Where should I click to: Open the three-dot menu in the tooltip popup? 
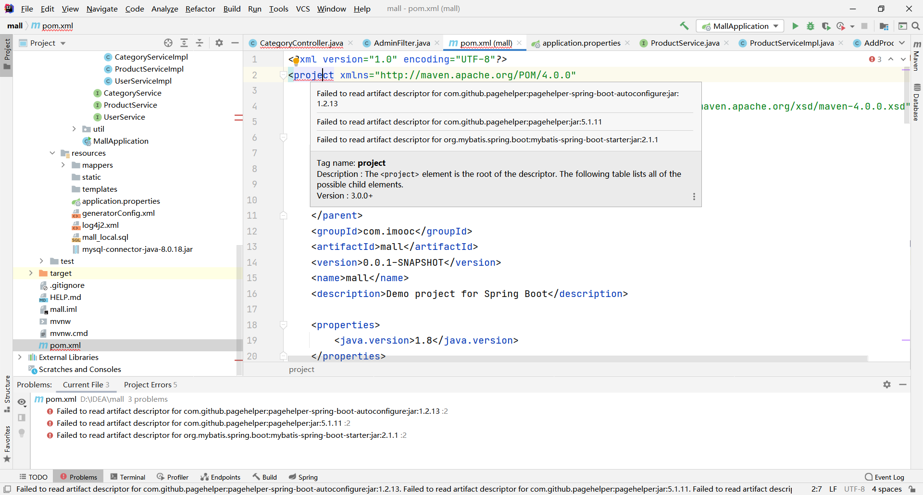coord(694,197)
